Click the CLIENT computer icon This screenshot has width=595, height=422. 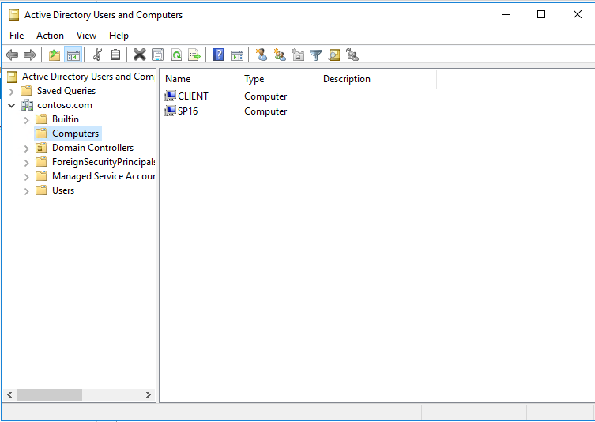170,96
